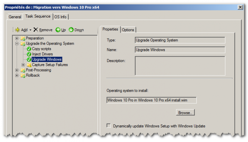Select the Copy scripts step
Image resolution: width=248 pixels, height=142 pixels.
41,49
